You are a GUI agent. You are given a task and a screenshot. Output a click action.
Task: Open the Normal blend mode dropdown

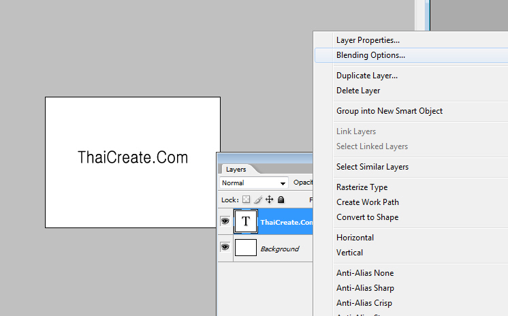point(254,183)
